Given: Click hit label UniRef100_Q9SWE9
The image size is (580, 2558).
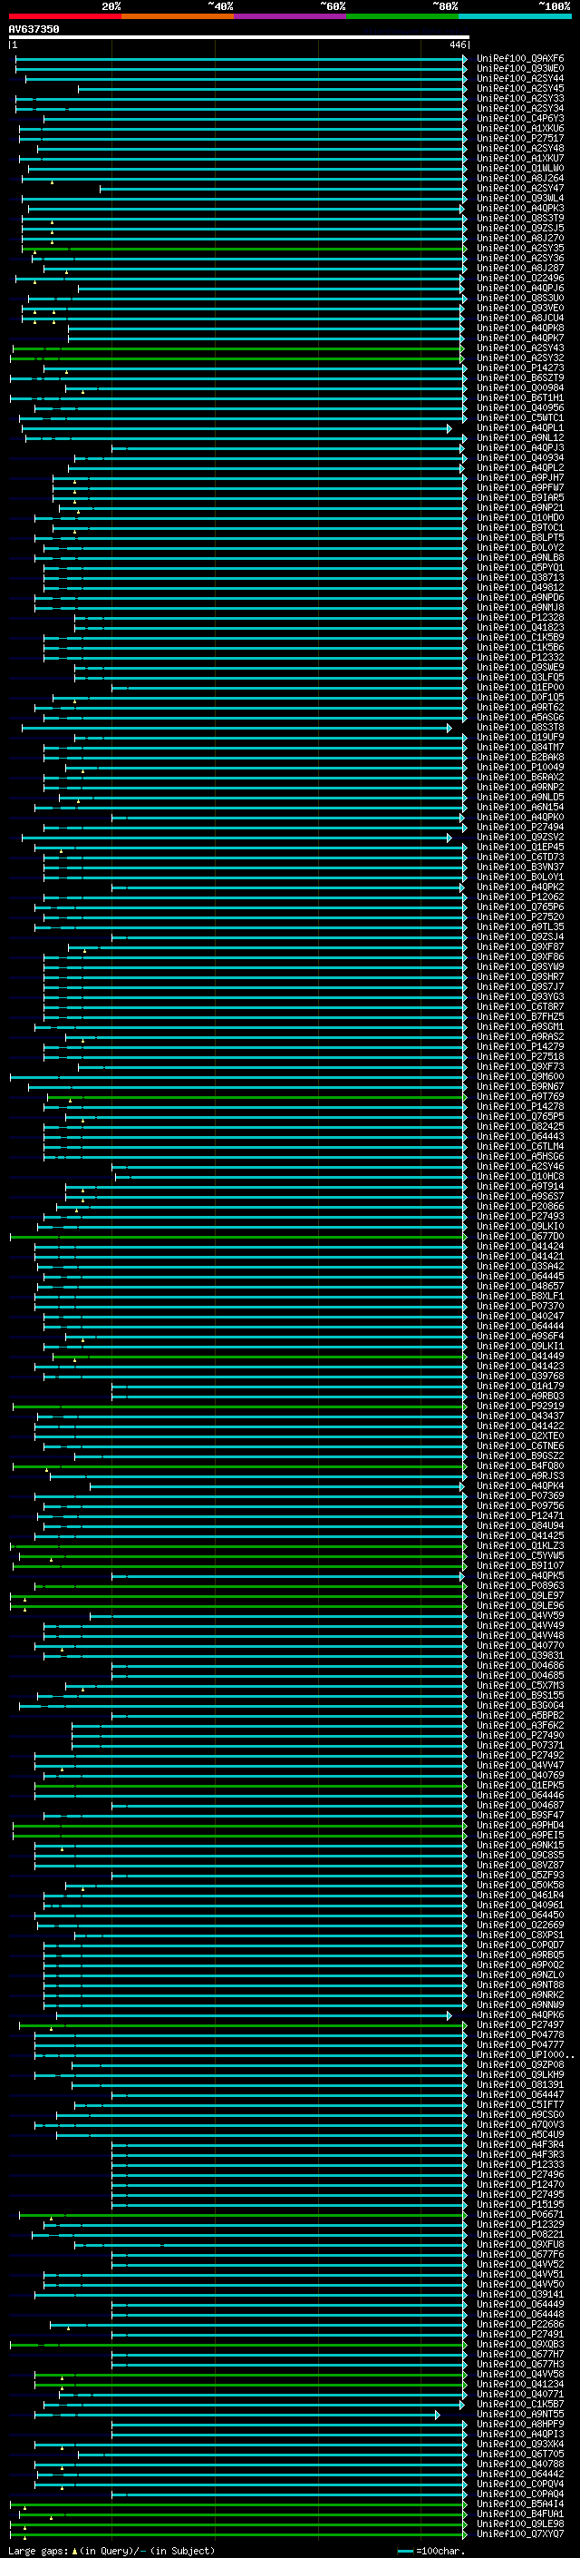Looking at the screenshot, I should [x=520, y=668].
